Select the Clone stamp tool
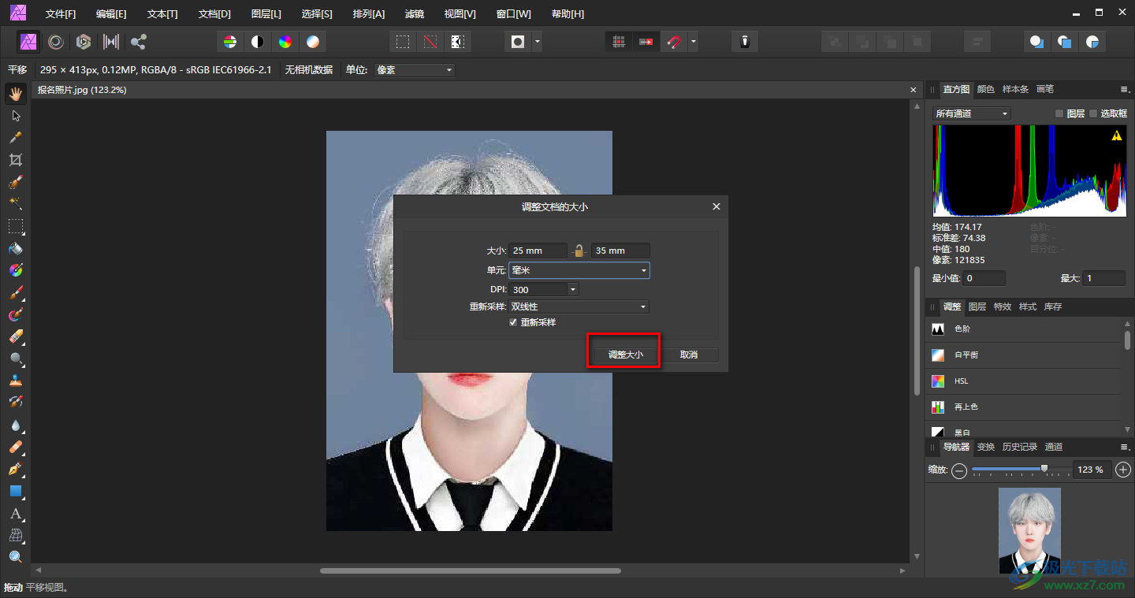This screenshot has height=598, width=1135. coord(15,381)
